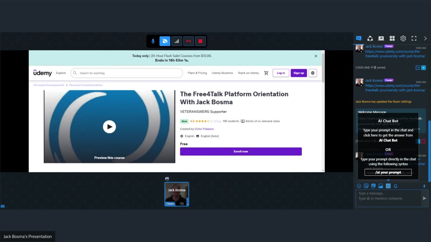The image size is (431, 242).
Task: Click Jack Bosma name in first chat message
Action: pos(374,46)
